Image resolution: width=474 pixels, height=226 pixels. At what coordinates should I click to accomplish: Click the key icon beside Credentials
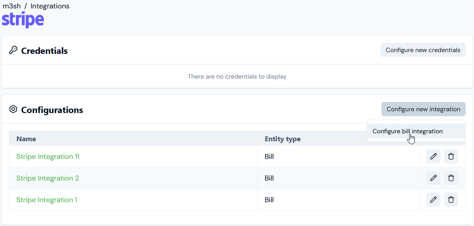click(x=13, y=50)
